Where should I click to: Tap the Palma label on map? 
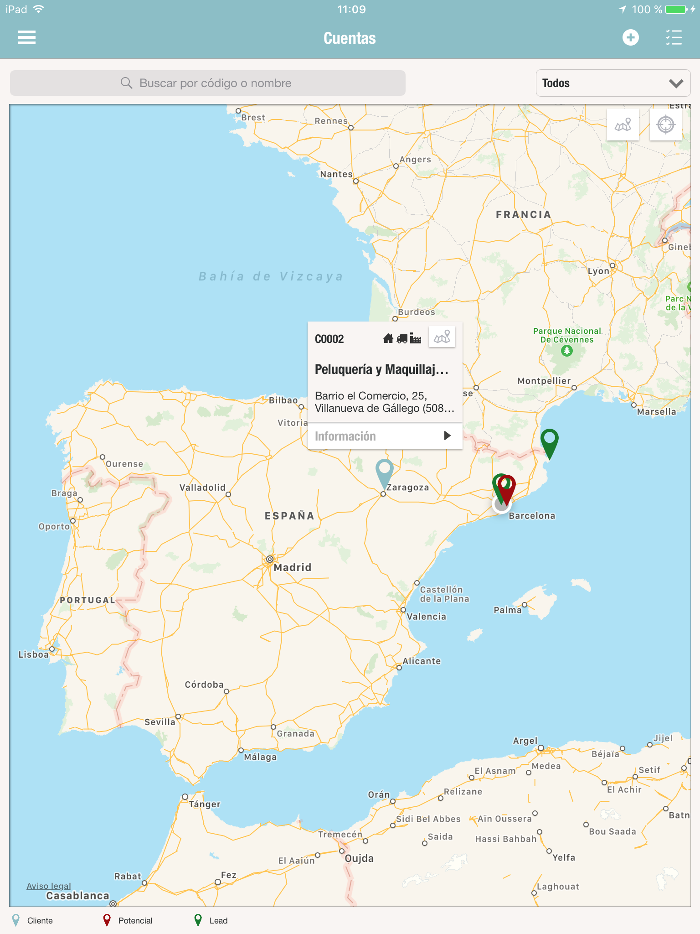click(x=508, y=610)
